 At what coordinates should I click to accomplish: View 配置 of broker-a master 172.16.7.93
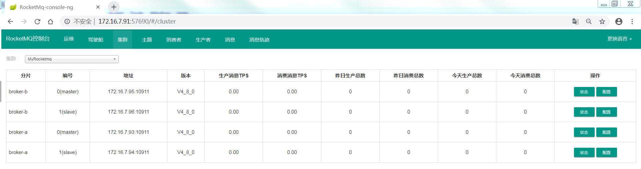[607, 132]
